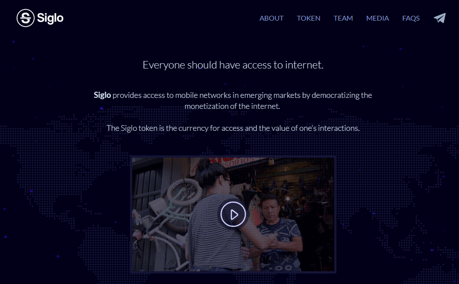The height and width of the screenshot is (284, 459).
Task: Jump to the FAQS section
Action: pos(411,18)
